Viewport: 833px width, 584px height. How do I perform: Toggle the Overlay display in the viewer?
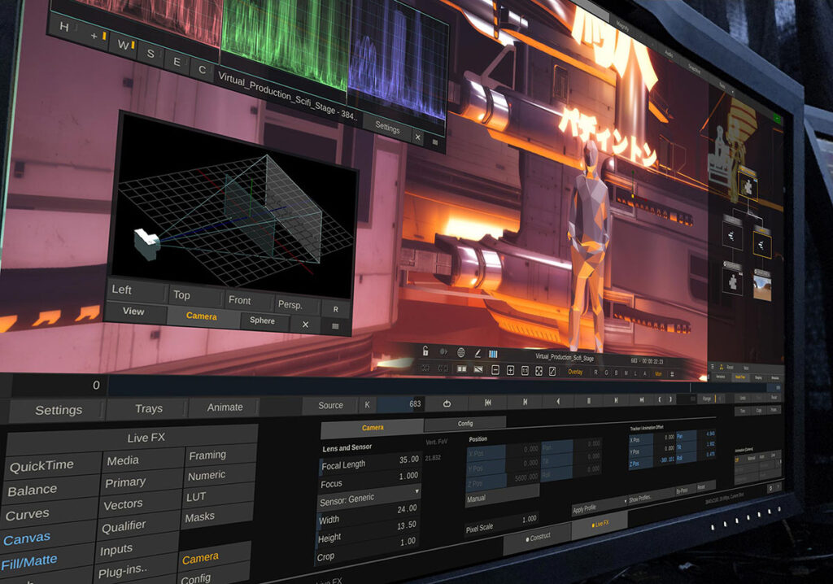(574, 372)
